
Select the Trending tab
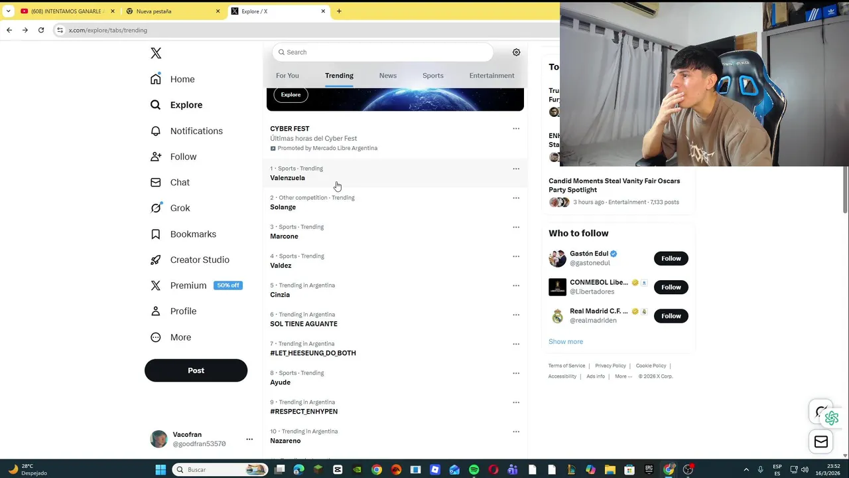click(x=339, y=76)
